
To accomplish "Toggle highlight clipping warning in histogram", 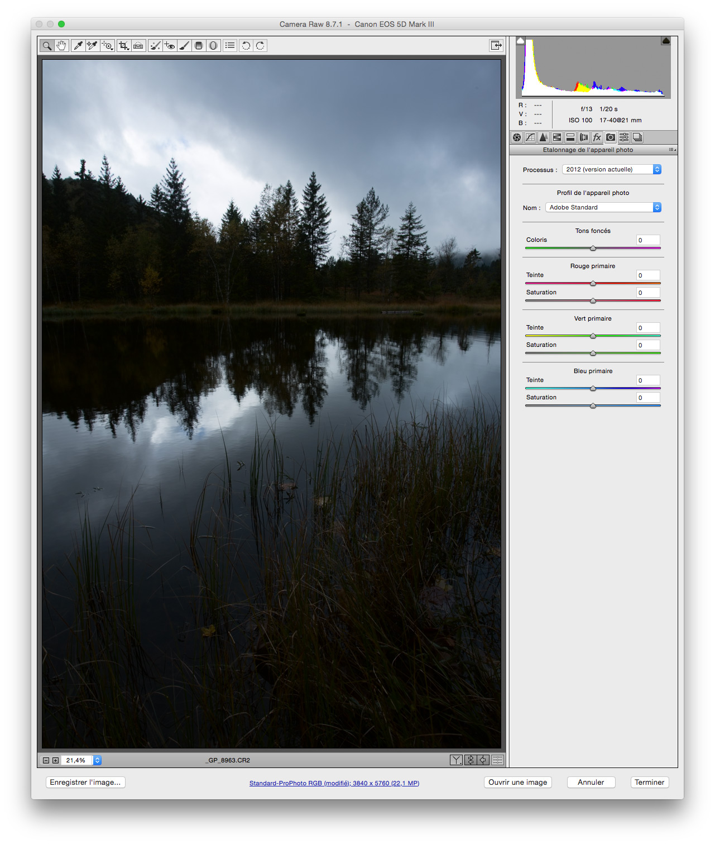I will point(666,41).
